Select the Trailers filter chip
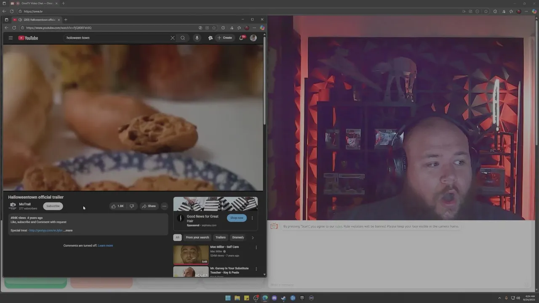This screenshot has width=539, height=303. (221, 237)
